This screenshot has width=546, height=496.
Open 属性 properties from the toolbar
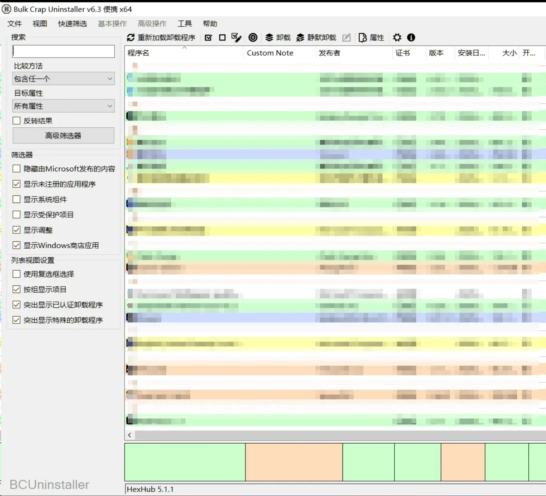click(x=371, y=38)
